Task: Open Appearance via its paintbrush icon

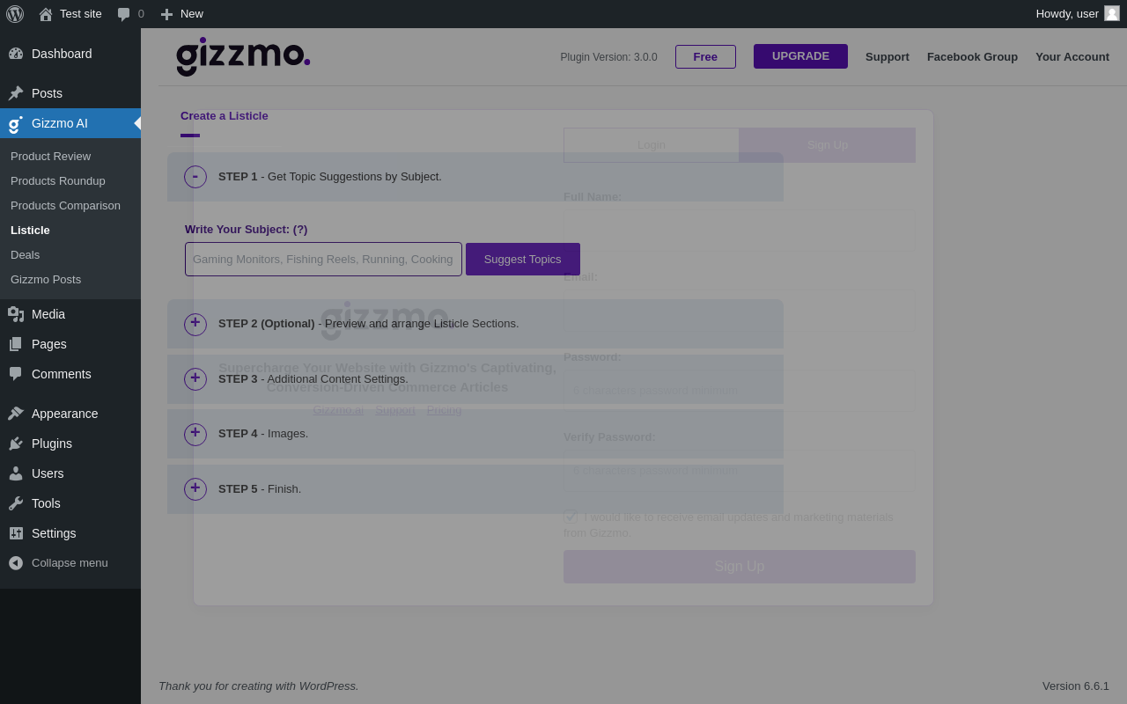Action: (x=16, y=414)
